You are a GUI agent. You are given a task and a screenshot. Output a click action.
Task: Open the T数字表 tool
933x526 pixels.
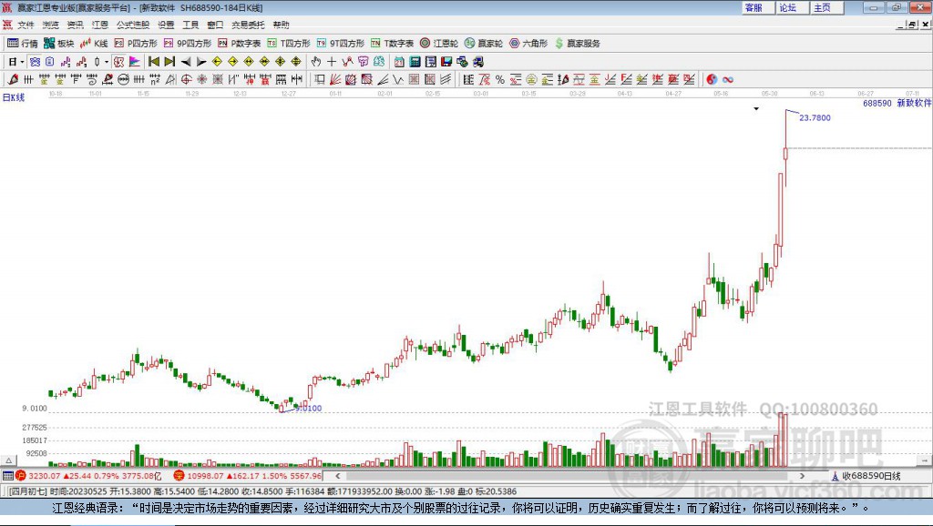[392, 44]
